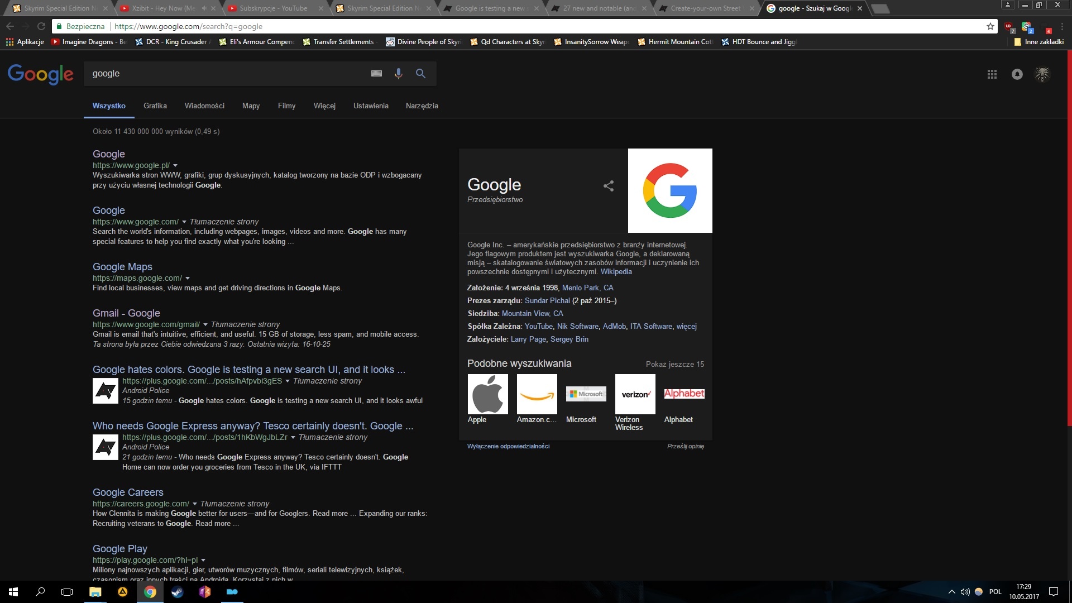The image size is (1072, 603).
Task: Click inside the Google search input field
Action: 223,73
